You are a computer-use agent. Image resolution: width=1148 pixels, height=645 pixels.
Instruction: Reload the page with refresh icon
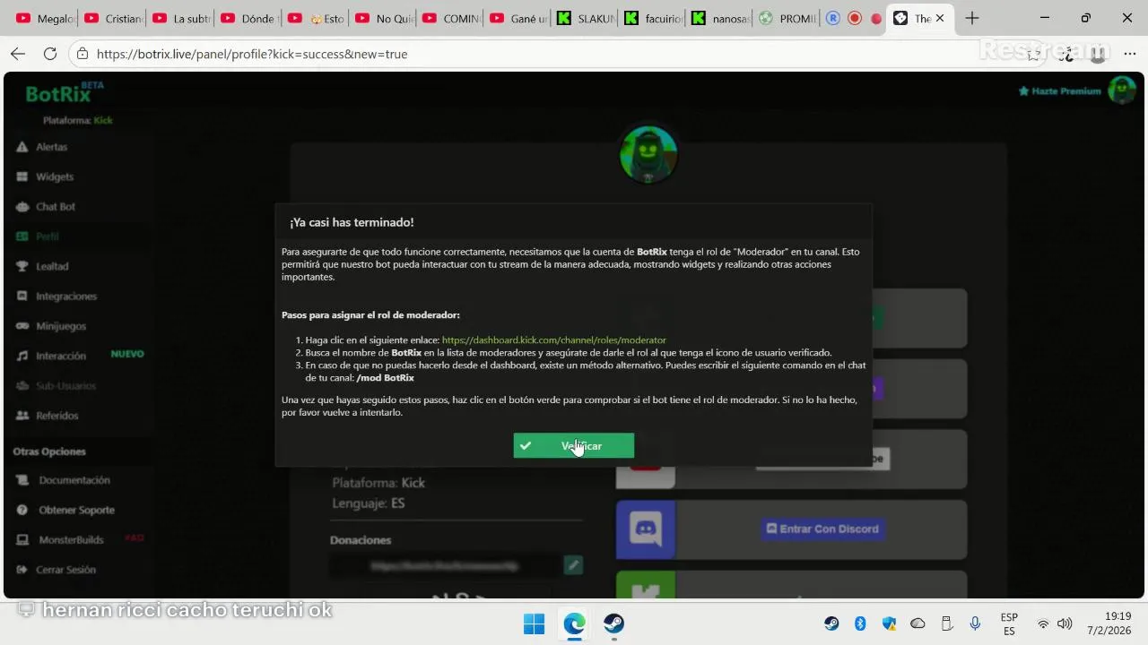click(x=50, y=54)
